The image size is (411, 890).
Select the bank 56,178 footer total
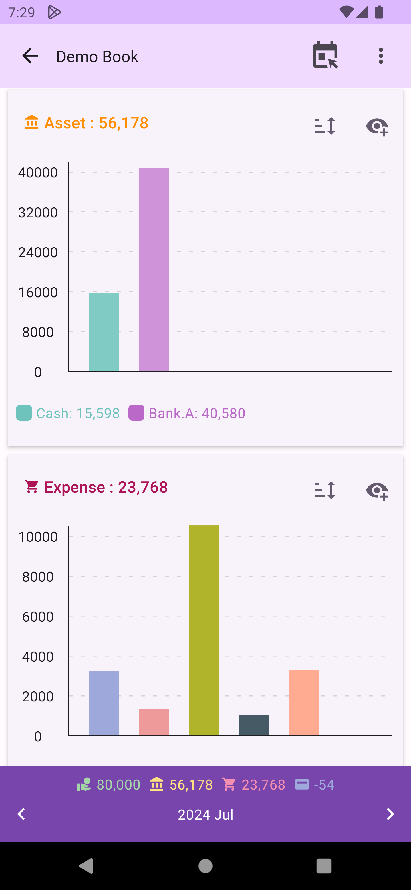(181, 785)
